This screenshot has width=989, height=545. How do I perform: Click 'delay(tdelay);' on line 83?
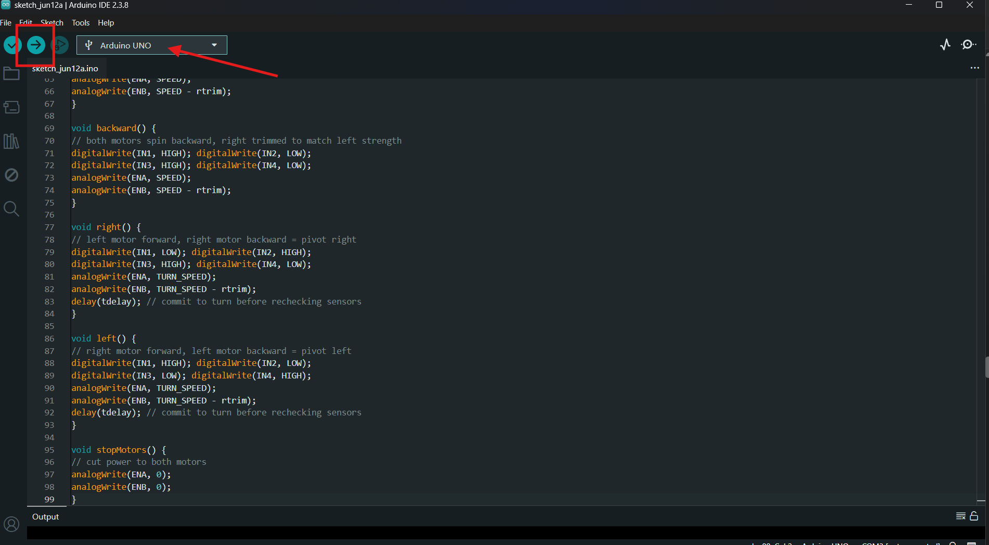(x=106, y=302)
